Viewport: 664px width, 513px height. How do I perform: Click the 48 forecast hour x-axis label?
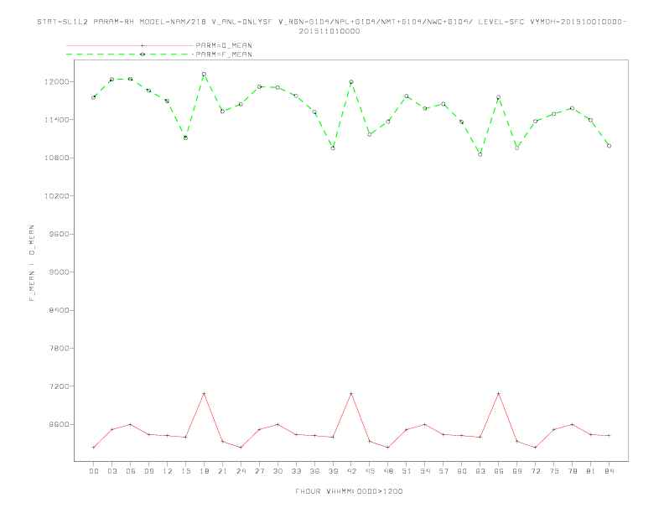pos(388,471)
